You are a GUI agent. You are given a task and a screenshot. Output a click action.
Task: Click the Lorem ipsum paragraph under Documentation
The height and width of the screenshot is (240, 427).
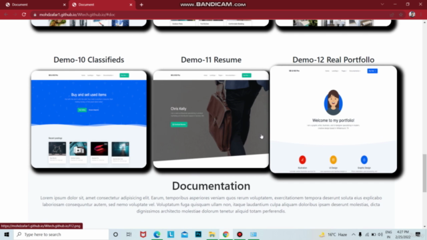pyautogui.click(x=211, y=205)
